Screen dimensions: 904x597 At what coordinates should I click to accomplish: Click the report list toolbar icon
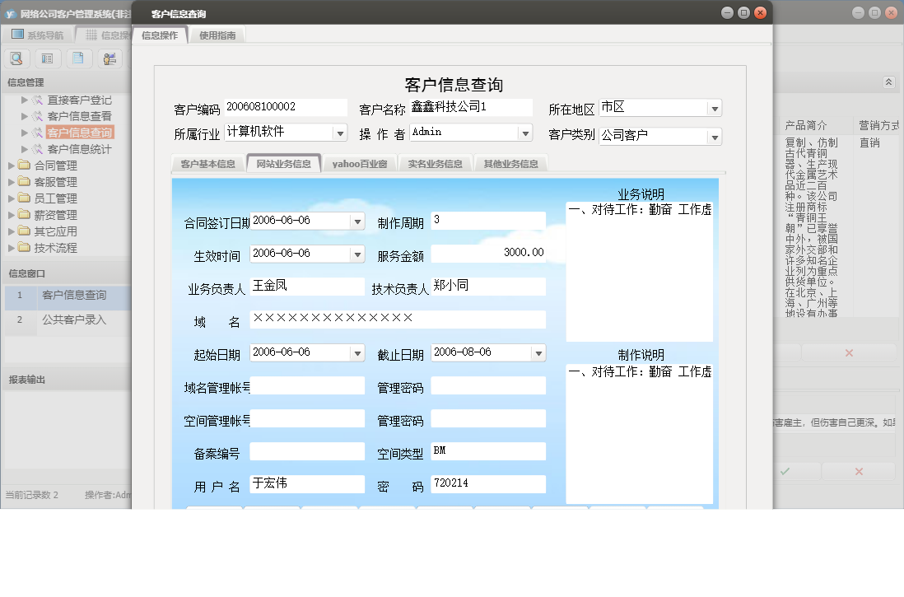pyautogui.click(x=47, y=58)
